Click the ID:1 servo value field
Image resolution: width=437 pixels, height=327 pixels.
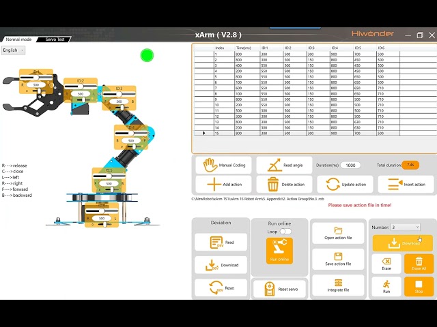[36, 84]
